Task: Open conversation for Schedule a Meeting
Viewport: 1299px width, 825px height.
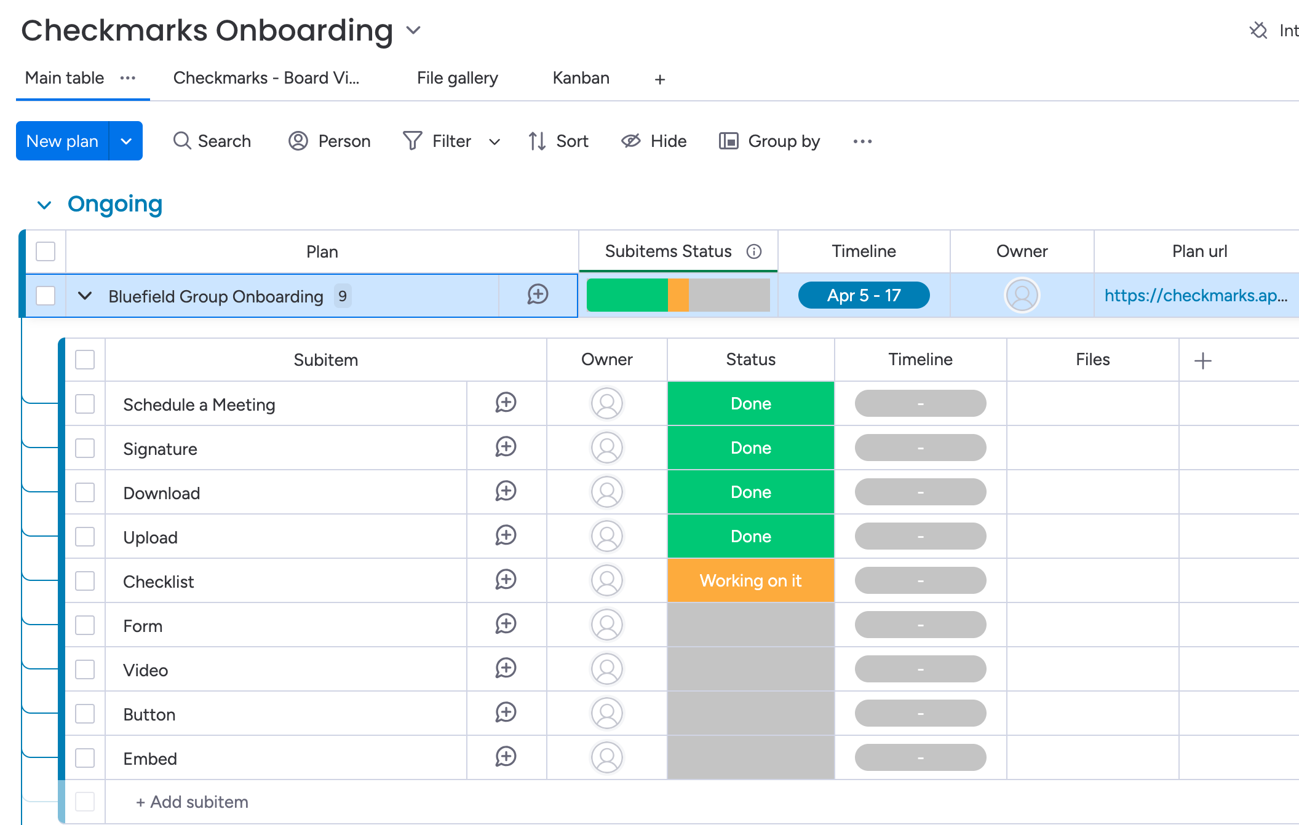Action: 506,403
